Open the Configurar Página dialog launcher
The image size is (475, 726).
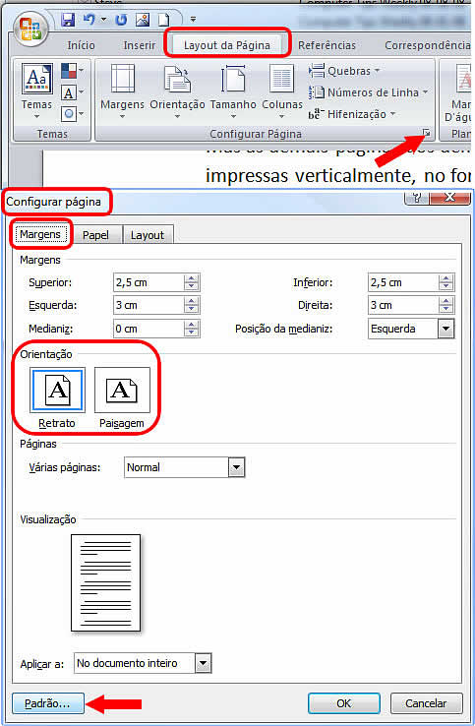(x=426, y=134)
